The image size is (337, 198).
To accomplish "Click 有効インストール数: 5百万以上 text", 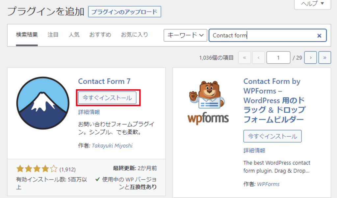I will (x=52, y=183).
